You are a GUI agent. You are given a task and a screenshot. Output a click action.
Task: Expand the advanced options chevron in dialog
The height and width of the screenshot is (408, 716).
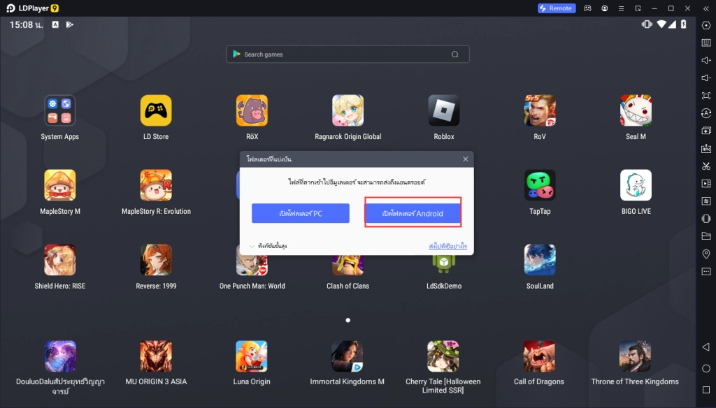tap(252, 246)
